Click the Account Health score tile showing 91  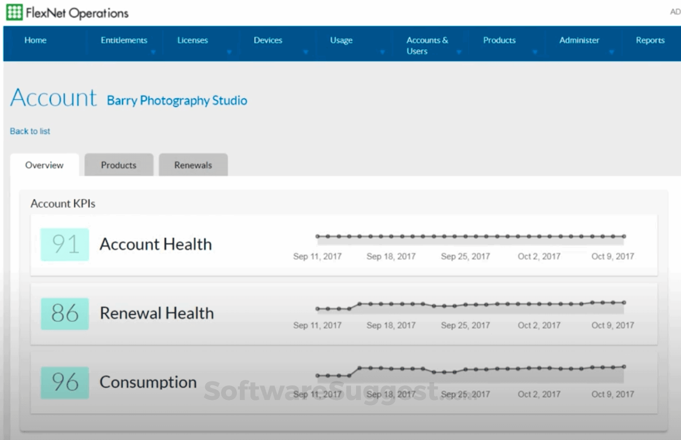point(65,244)
